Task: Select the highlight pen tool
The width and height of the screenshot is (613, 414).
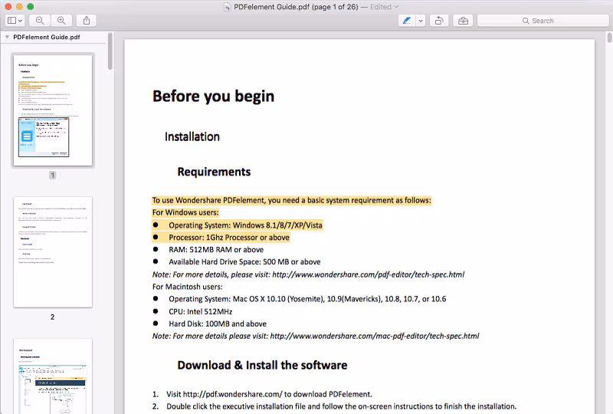Action: pyautogui.click(x=407, y=21)
